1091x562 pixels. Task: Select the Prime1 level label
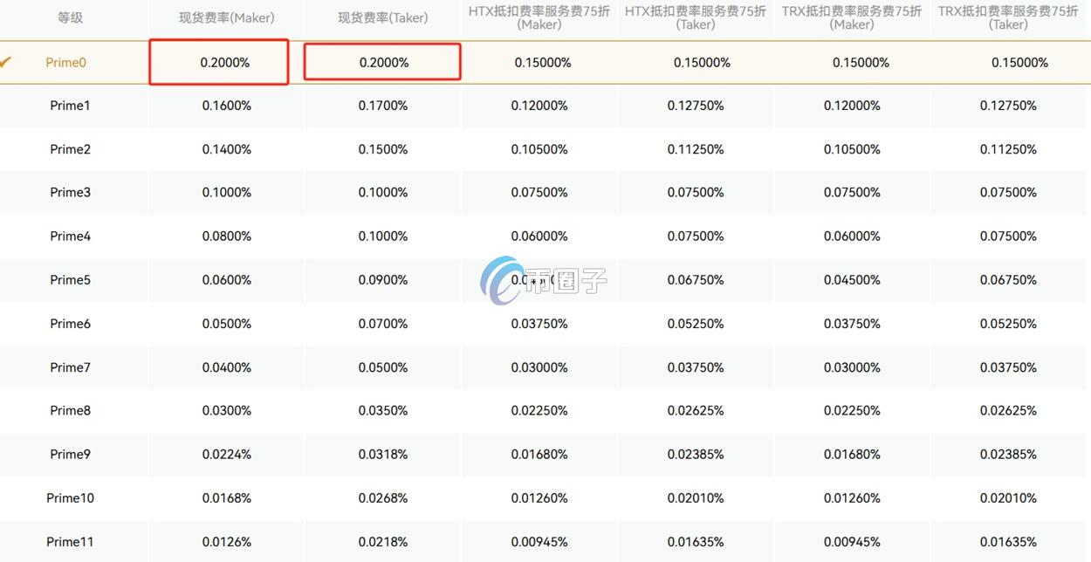[70, 106]
